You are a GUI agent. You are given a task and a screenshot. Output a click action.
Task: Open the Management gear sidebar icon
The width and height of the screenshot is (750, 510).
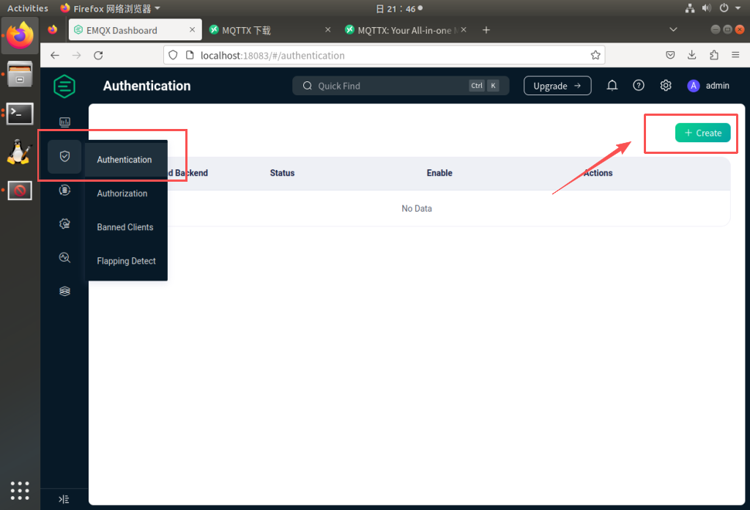click(x=64, y=223)
